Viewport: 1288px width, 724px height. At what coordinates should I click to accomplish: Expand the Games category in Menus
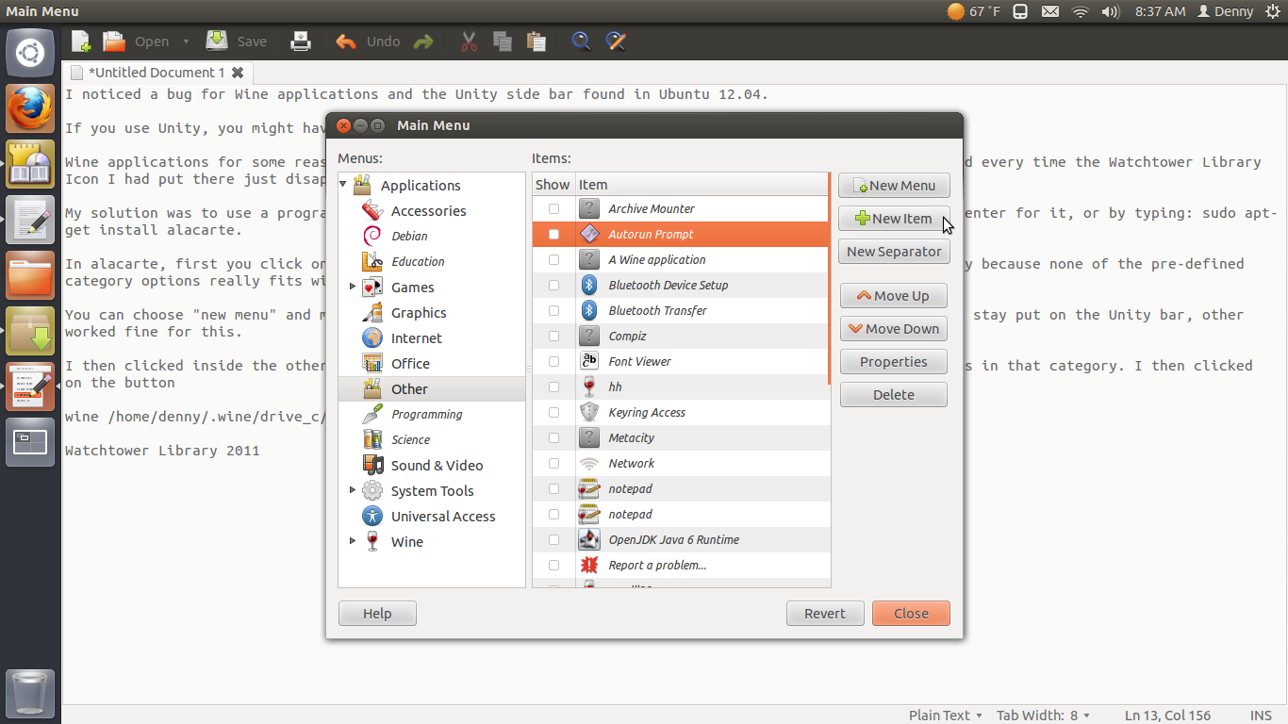pyautogui.click(x=352, y=287)
